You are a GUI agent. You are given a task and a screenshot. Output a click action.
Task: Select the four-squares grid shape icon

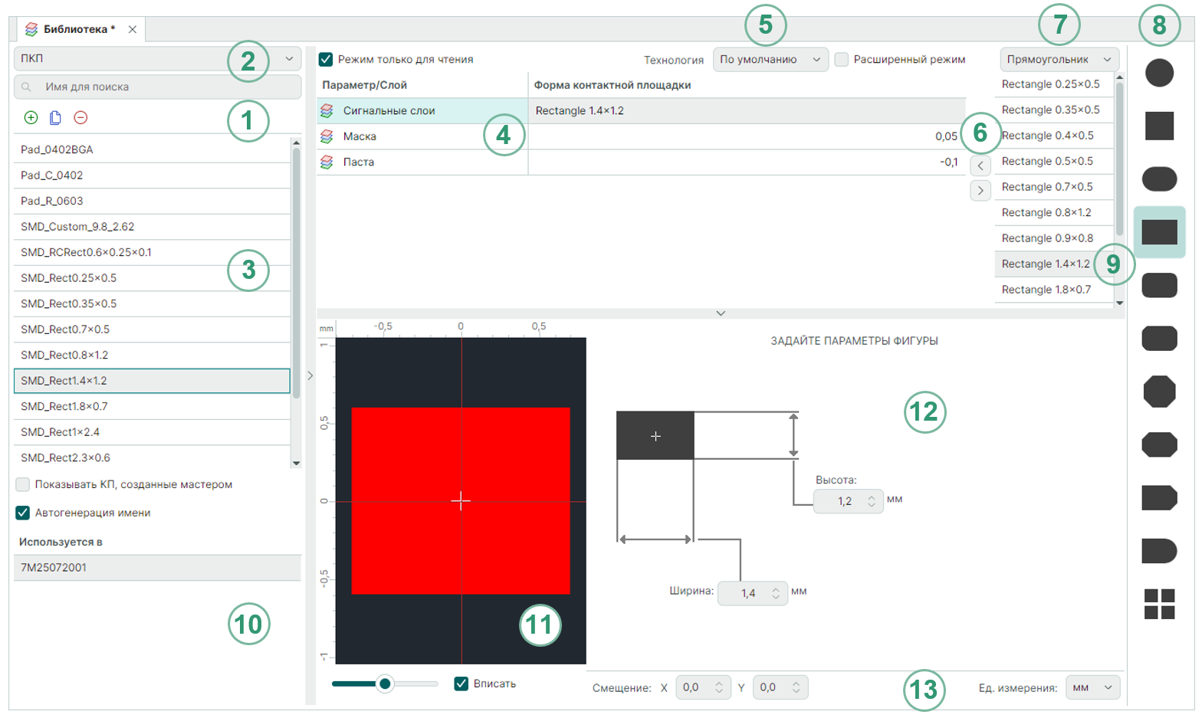(1159, 604)
